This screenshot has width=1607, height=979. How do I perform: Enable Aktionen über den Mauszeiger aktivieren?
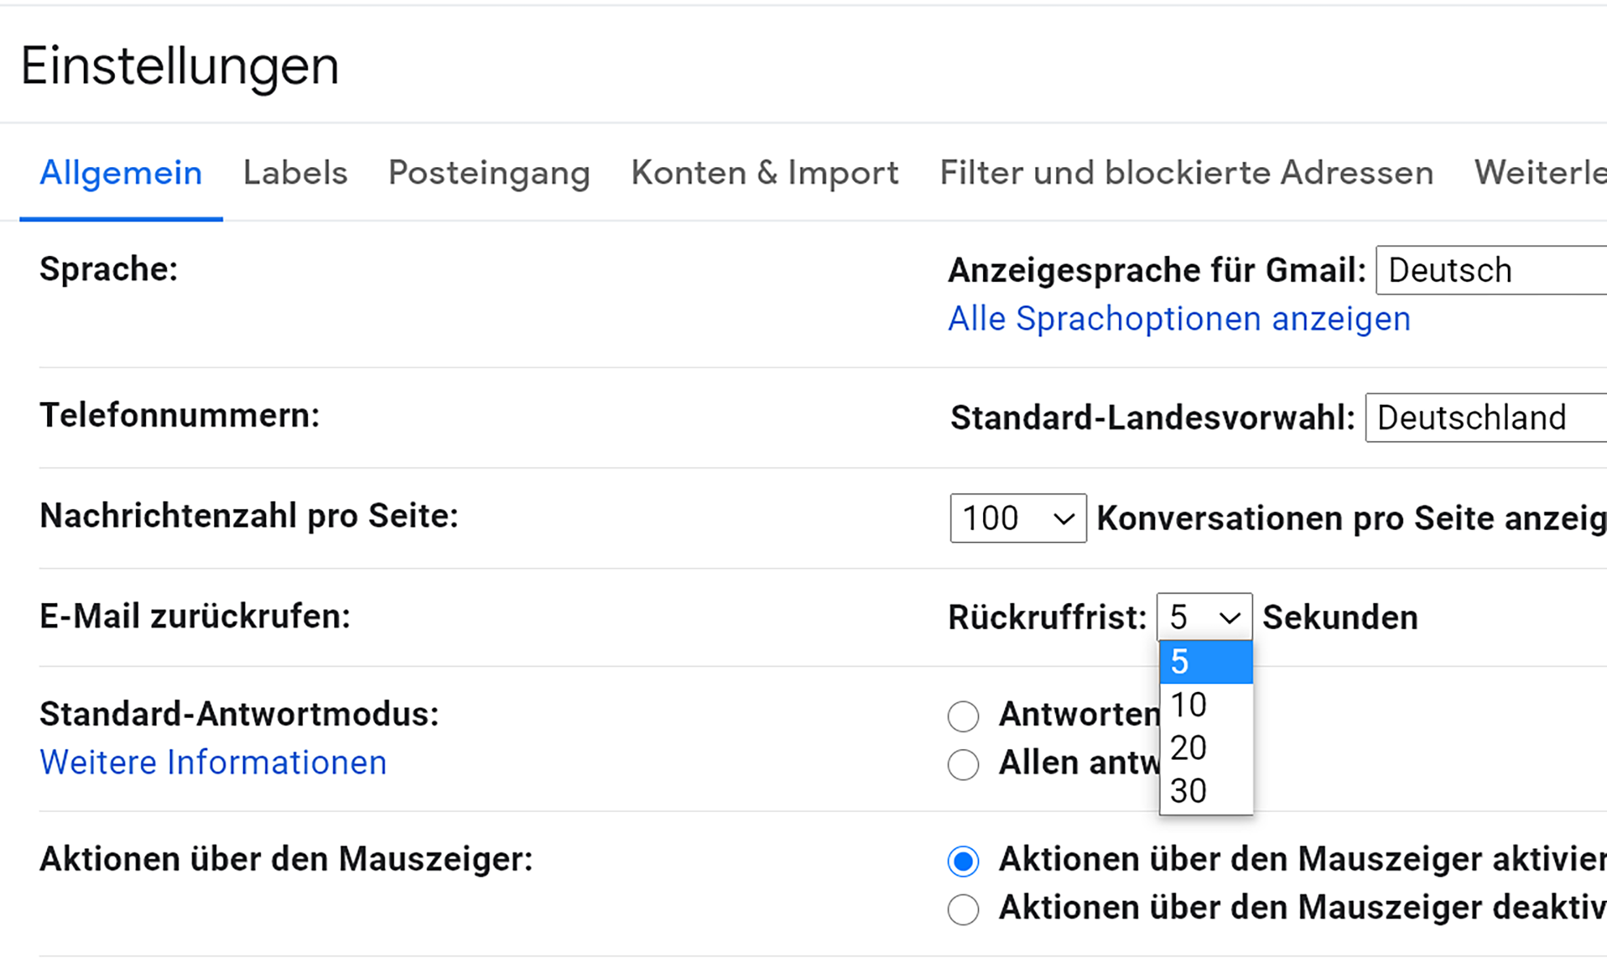coord(963,861)
